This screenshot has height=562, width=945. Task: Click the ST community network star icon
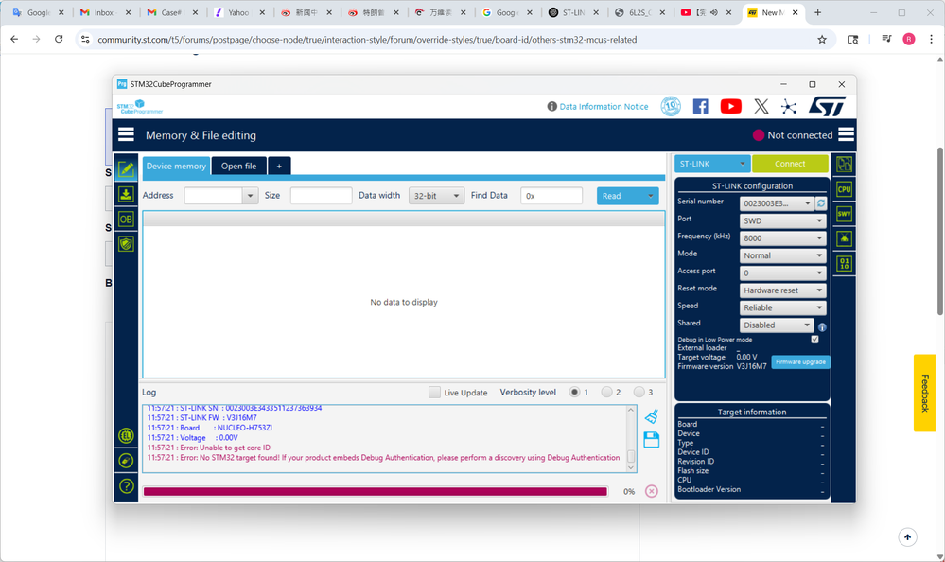tap(789, 107)
